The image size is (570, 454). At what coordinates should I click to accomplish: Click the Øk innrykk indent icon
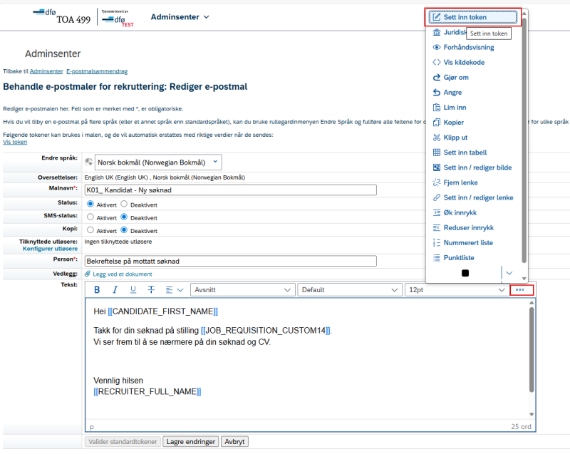point(437,212)
